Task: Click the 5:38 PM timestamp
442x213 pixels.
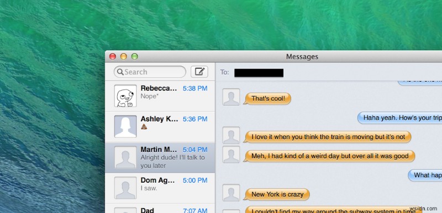Action: click(x=195, y=88)
